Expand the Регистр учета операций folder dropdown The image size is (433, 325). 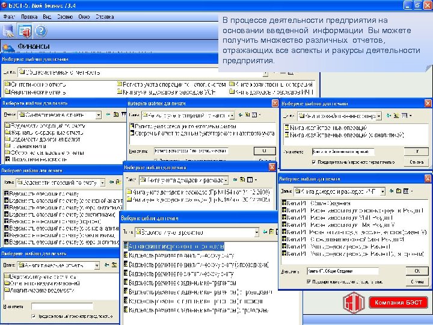click(x=232, y=115)
